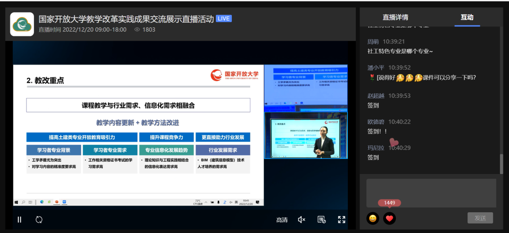The height and width of the screenshot is (233, 509).
Task: Click the viewer count eye icon
Action: pyautogui.click(x=137, y=29)
